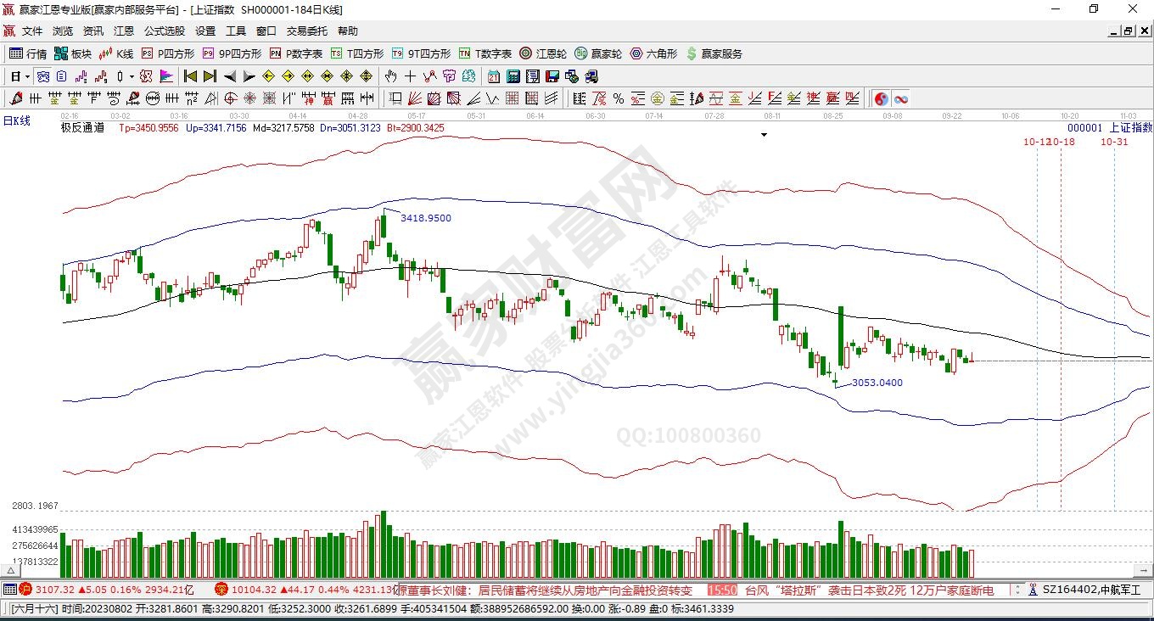1154x621 pixels.
Task: Open the candlestick style dropdown arrow
Action: (x=131, y=76)
